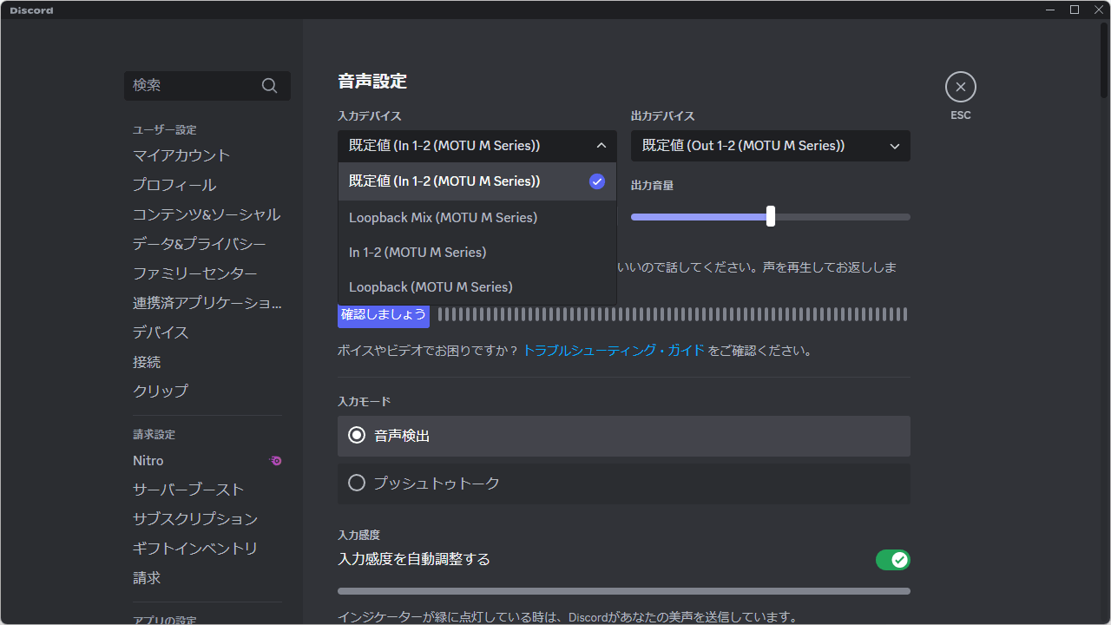Click the input sensitivity indicator bar

click(x=624, y=591)
